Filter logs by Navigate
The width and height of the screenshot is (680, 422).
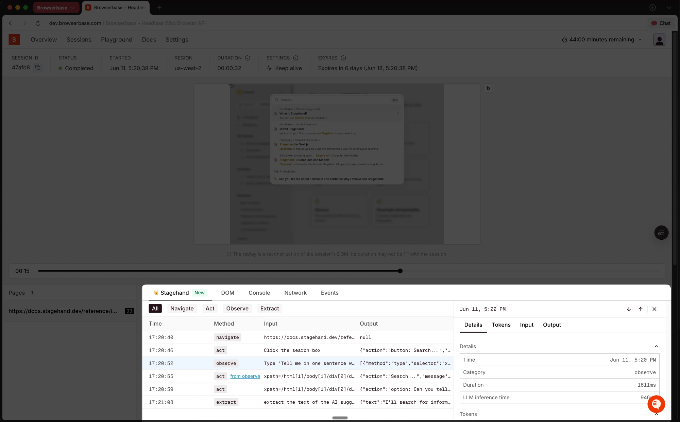(182, 308)
